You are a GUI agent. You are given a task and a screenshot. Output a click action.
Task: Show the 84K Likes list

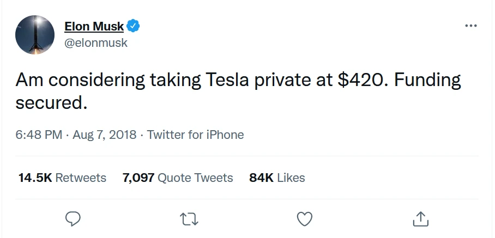pyautogui.click(x=277, y=178)
